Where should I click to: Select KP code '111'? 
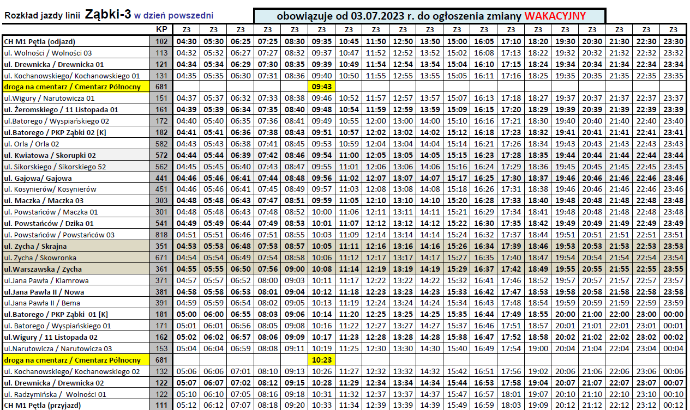pyautogui.click(x=161, y=405)
